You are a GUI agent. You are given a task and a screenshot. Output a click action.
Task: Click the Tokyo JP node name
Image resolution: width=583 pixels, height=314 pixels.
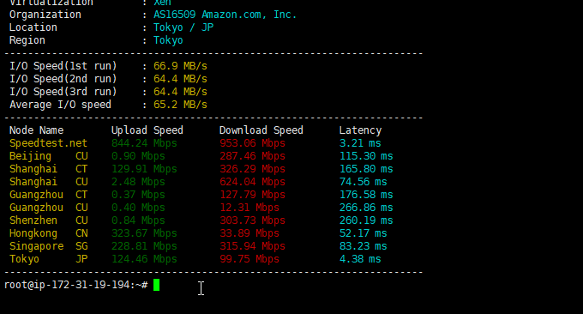48,259
